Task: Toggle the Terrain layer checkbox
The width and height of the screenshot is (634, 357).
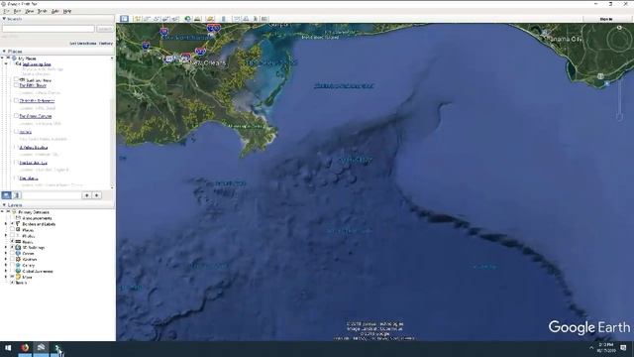Action: point(13,283)
